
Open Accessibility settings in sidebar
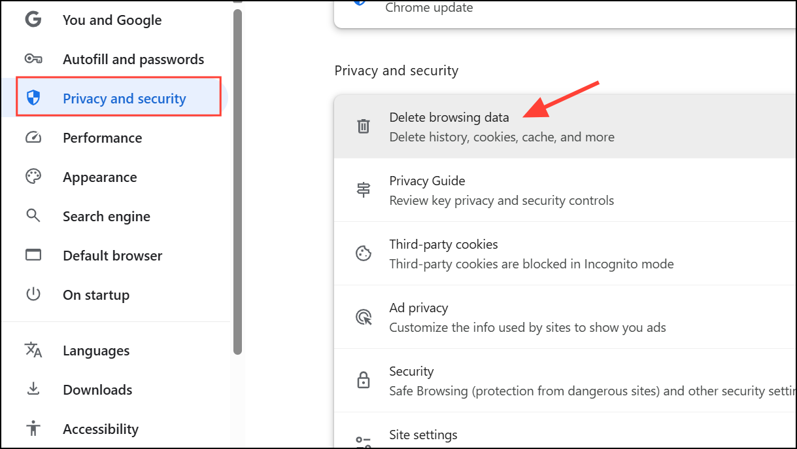click(100, 429)
